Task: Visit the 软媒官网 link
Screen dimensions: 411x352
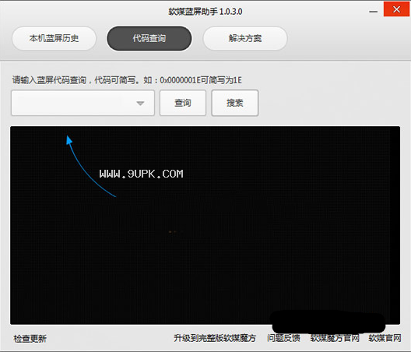Action: click(x=385, y=338)
